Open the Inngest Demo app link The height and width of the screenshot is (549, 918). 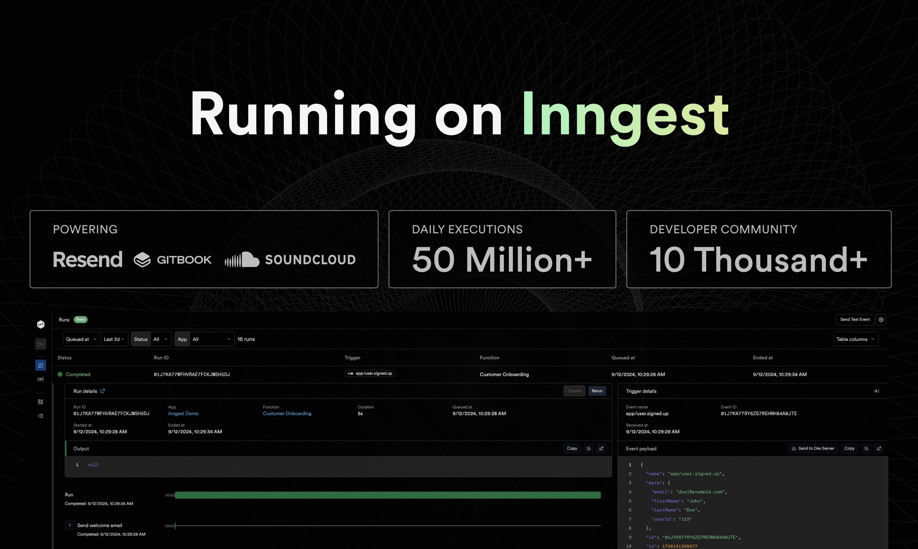pyautogui.click(x=183, y=414)
